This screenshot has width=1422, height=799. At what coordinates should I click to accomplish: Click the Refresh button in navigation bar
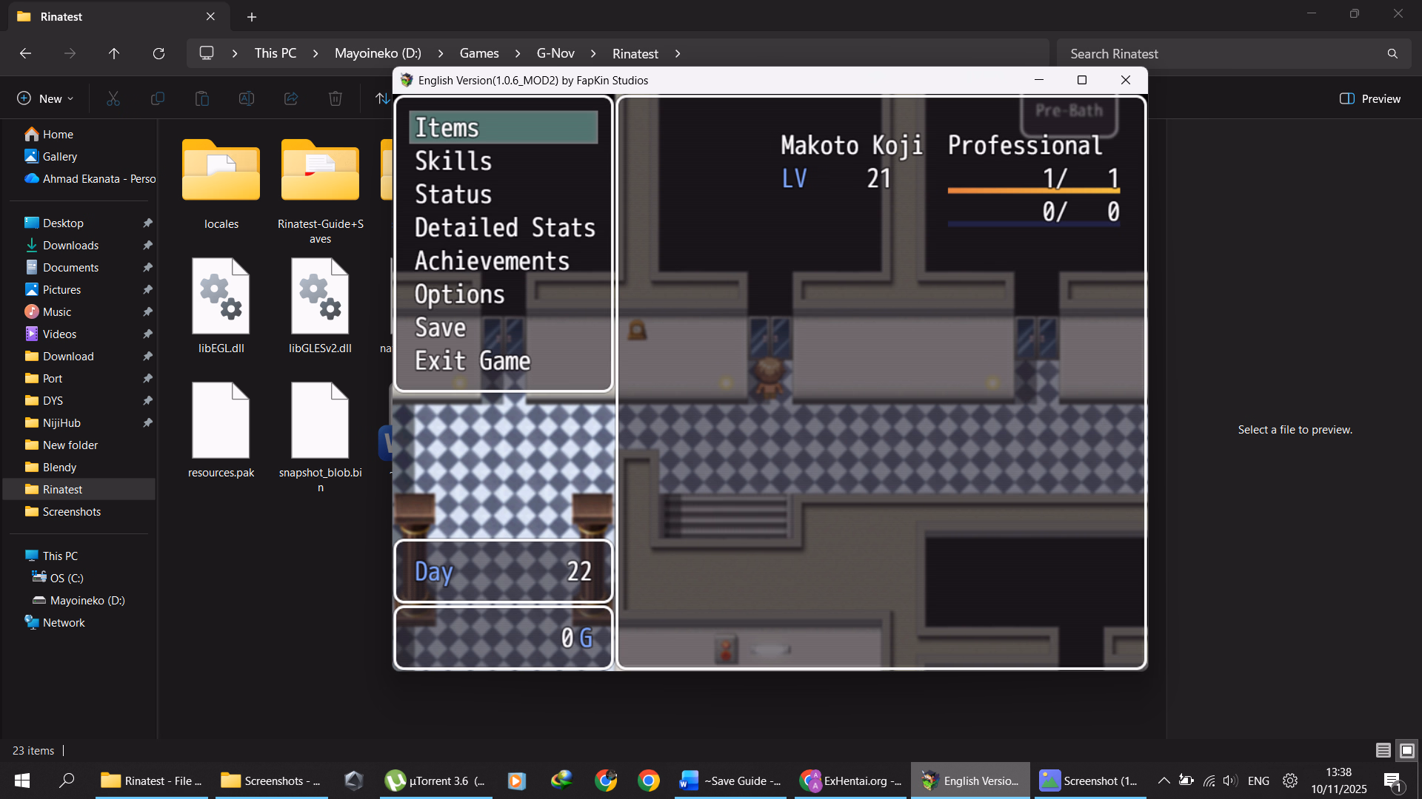(x=158, y=53)
